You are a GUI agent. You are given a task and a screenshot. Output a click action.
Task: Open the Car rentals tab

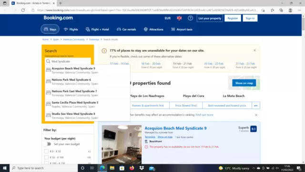pyautogui.click(x=126, y=29)
